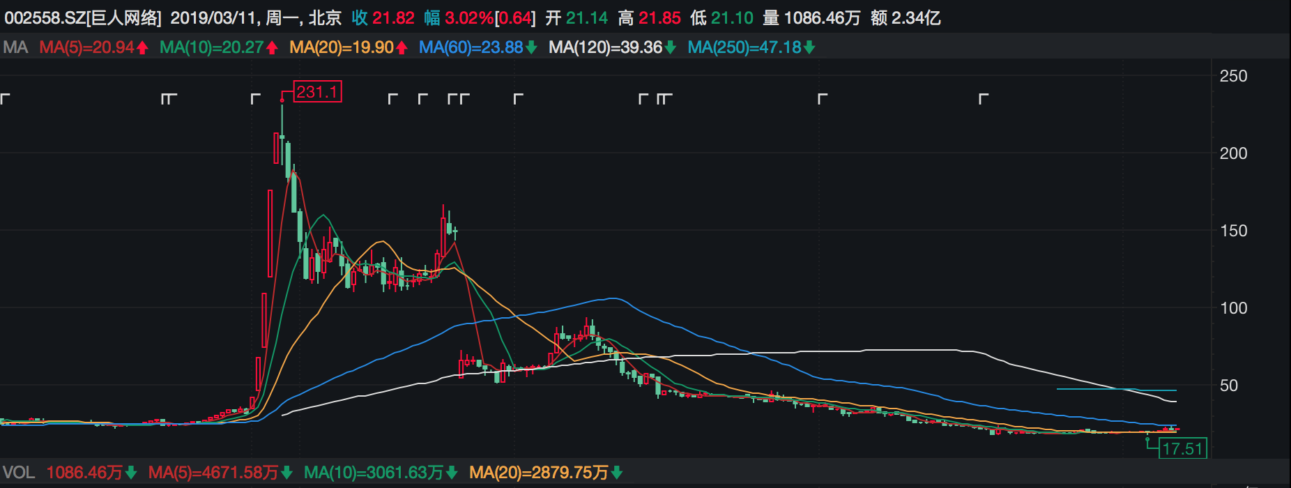This screenshot has height=488, width=1291.
Task: Click the leftmost event flag marker
Action: [x=5, y=98]
